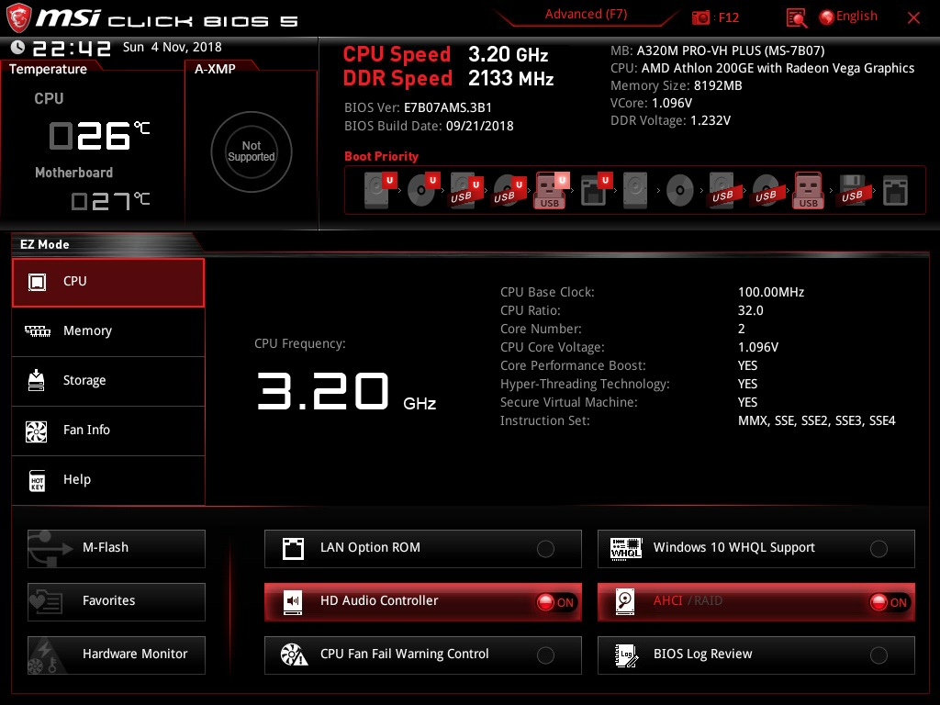Launch the M-Flash utility
The image size is (940, 705).
[x=117, y=549]
